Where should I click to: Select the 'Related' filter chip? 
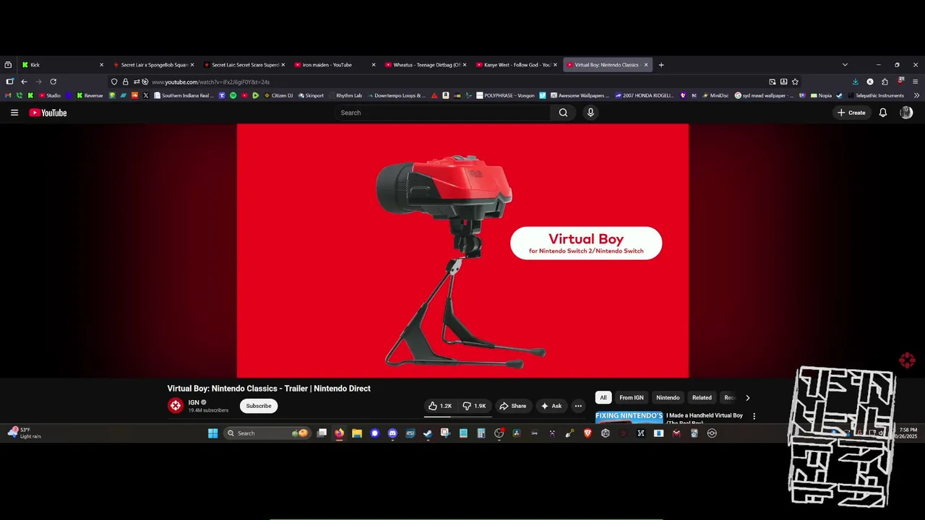tap(702, 398)
